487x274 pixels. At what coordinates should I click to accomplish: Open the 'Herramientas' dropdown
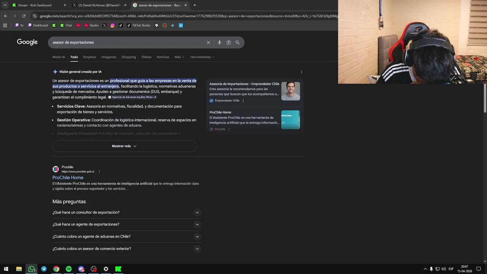202,57
